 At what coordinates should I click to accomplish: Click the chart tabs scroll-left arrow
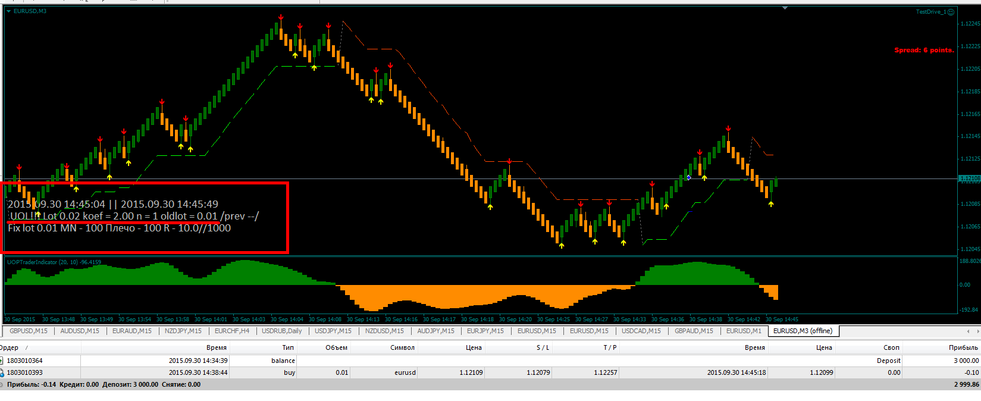coord(969,331)
